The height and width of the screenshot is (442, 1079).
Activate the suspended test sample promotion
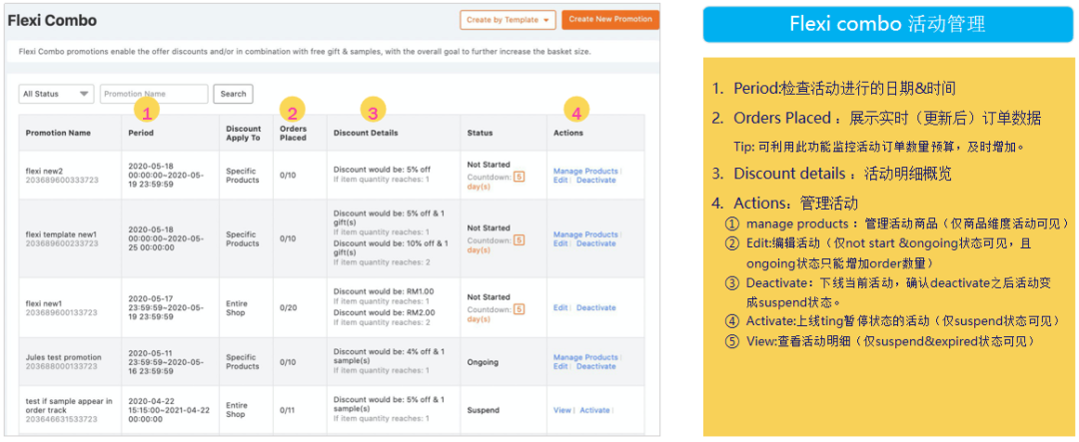coord(594,410)
